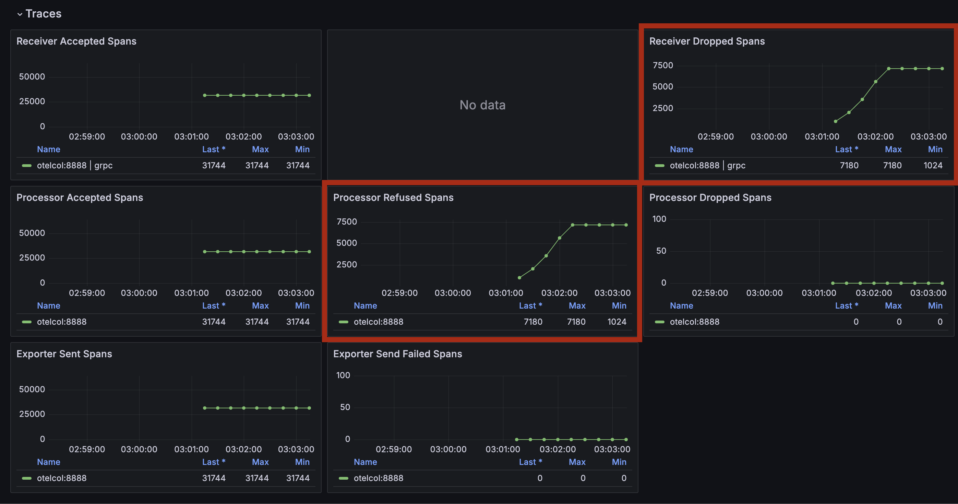Sort Exporter Send Failed Spans legend by Last *
This screenshot has height=504, width=958.
click(x=531, y=461)
